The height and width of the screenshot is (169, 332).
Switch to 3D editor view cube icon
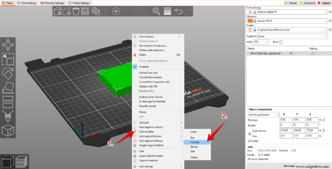pyautogui.click(x=7, y=162)
